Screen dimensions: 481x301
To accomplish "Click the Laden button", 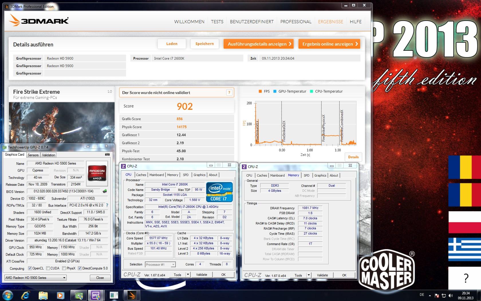I will tap(172, 44).
